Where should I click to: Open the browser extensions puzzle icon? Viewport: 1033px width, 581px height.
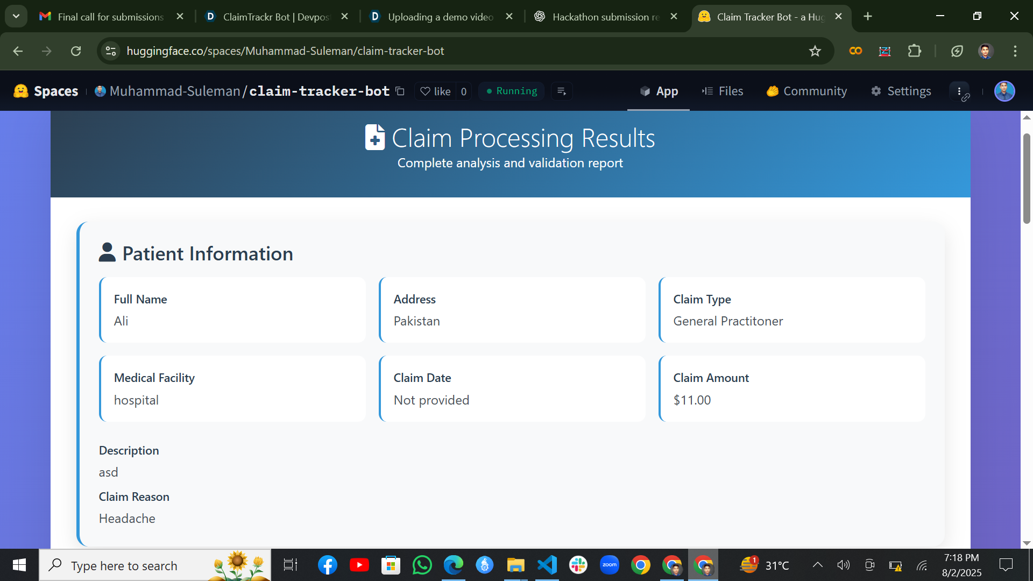[915, 51]
